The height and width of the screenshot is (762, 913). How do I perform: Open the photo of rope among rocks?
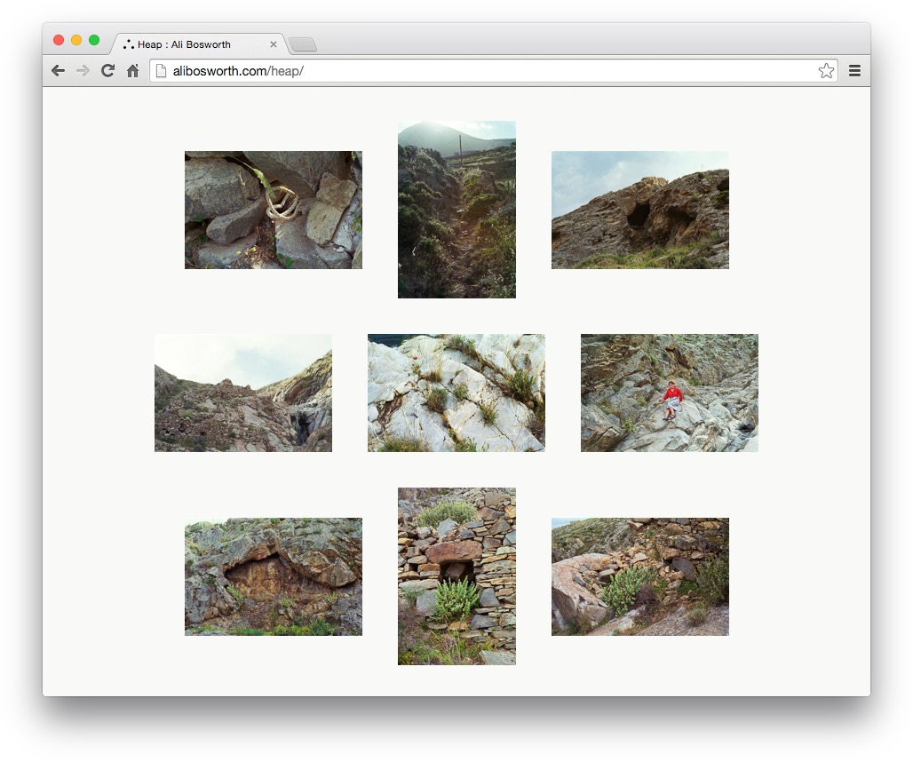tap(273, 210)
